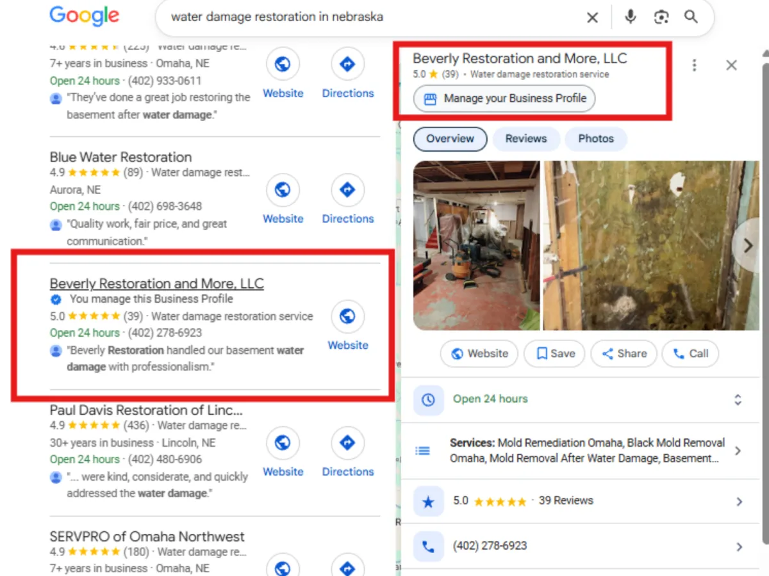
Task: Click the verified badge beside You manage this Business Profile
Action: 56,300
